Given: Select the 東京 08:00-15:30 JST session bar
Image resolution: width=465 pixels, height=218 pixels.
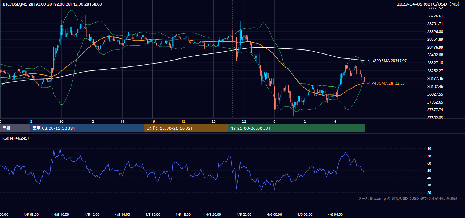Looking at the screenshot, I should pos(87,128).
